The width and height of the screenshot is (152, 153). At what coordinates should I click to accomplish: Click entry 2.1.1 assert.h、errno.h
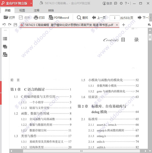click(113, 125)
